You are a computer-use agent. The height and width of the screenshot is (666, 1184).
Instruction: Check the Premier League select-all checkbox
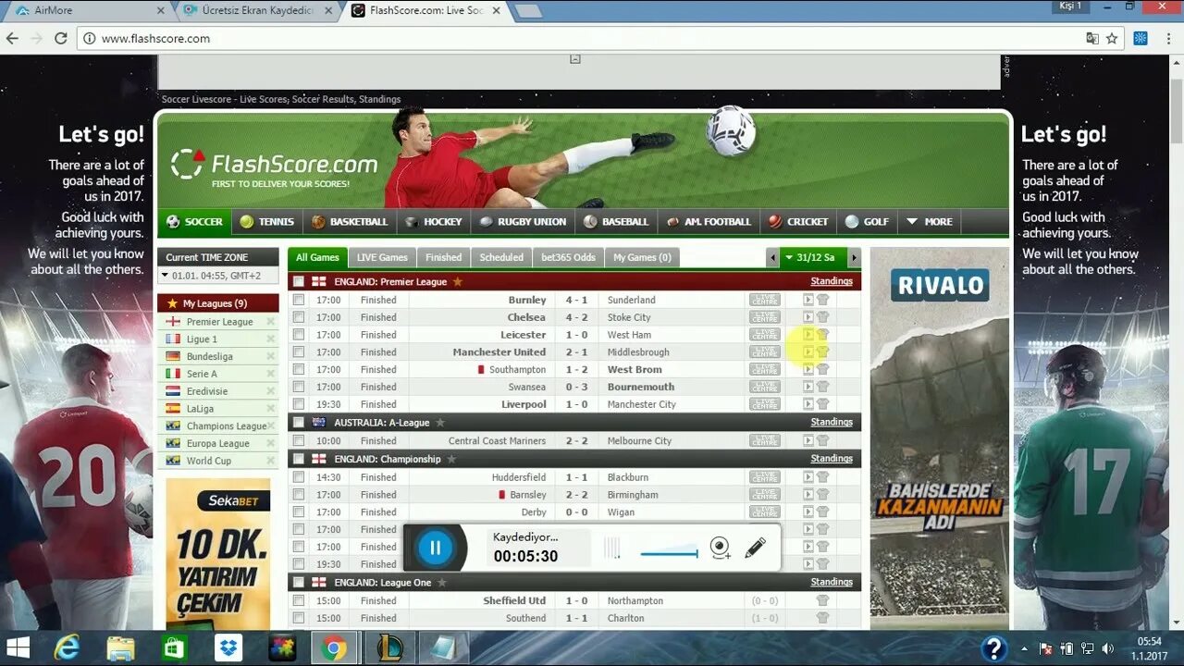click(298, 281)
